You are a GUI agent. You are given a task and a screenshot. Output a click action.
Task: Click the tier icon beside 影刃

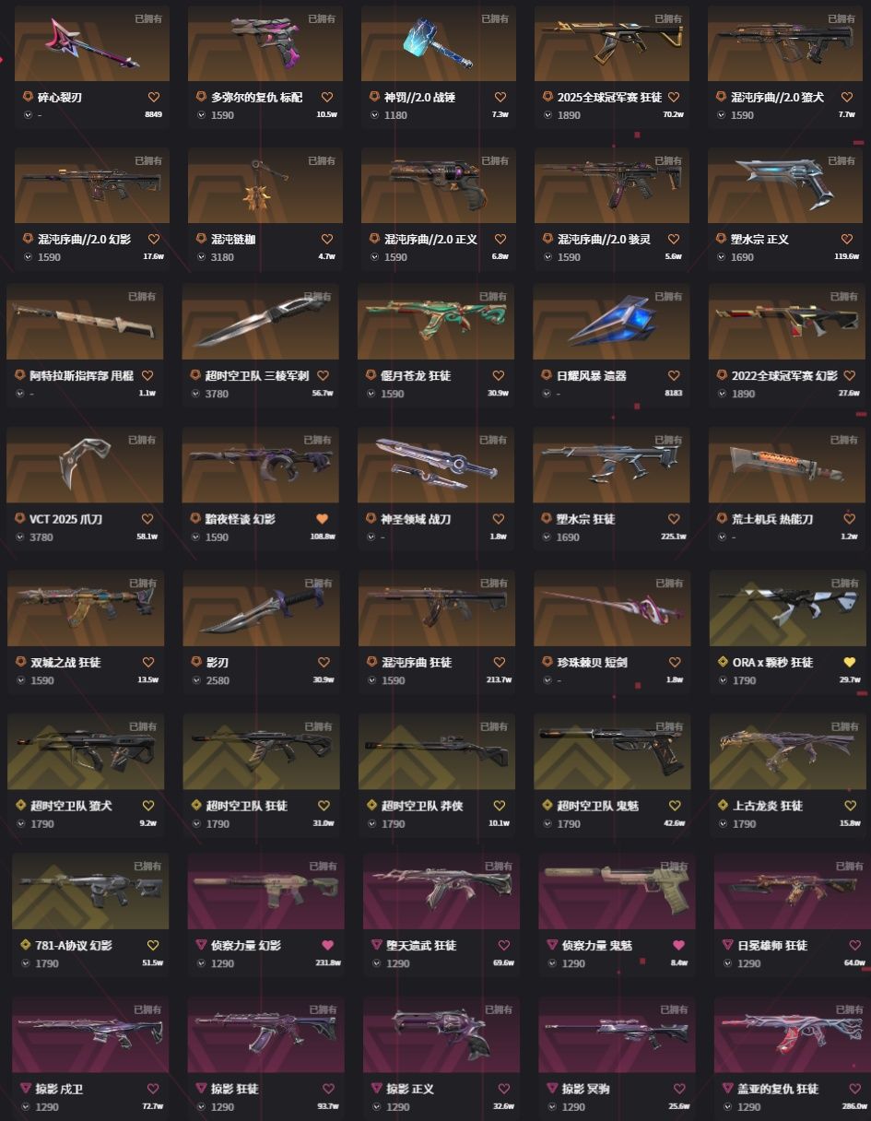196,662
